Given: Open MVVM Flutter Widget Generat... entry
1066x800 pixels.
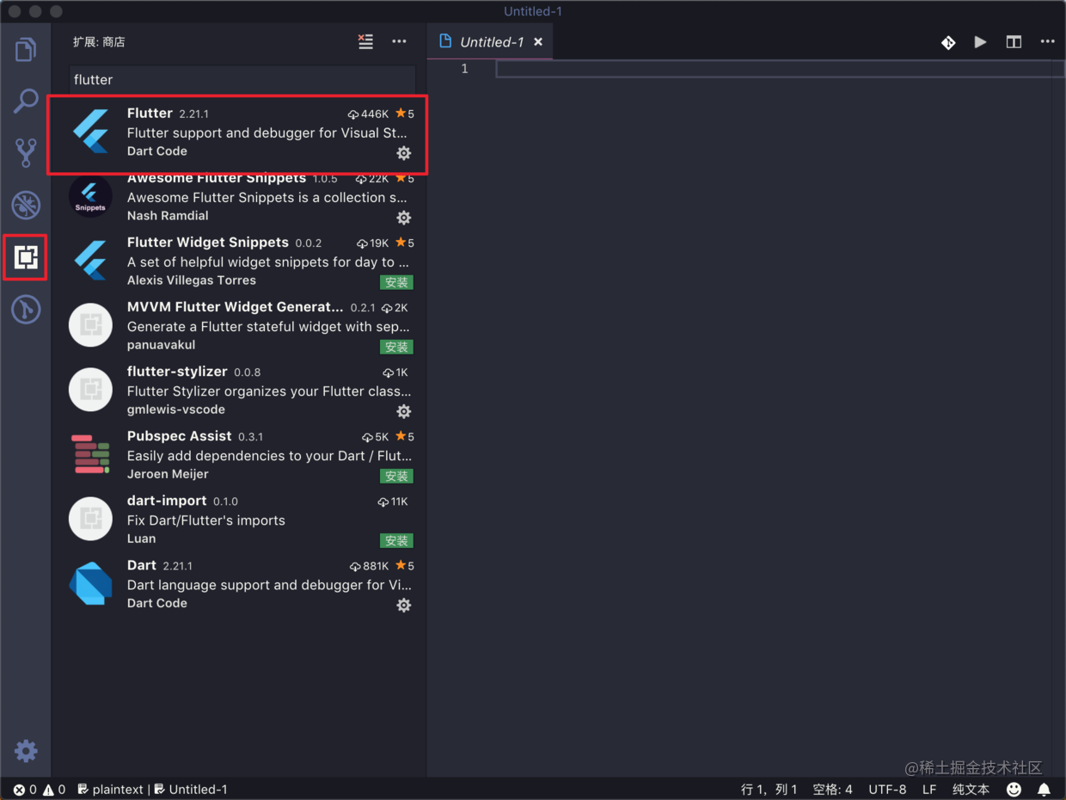Looking at the screenshot, I should [x=235, y=306].
